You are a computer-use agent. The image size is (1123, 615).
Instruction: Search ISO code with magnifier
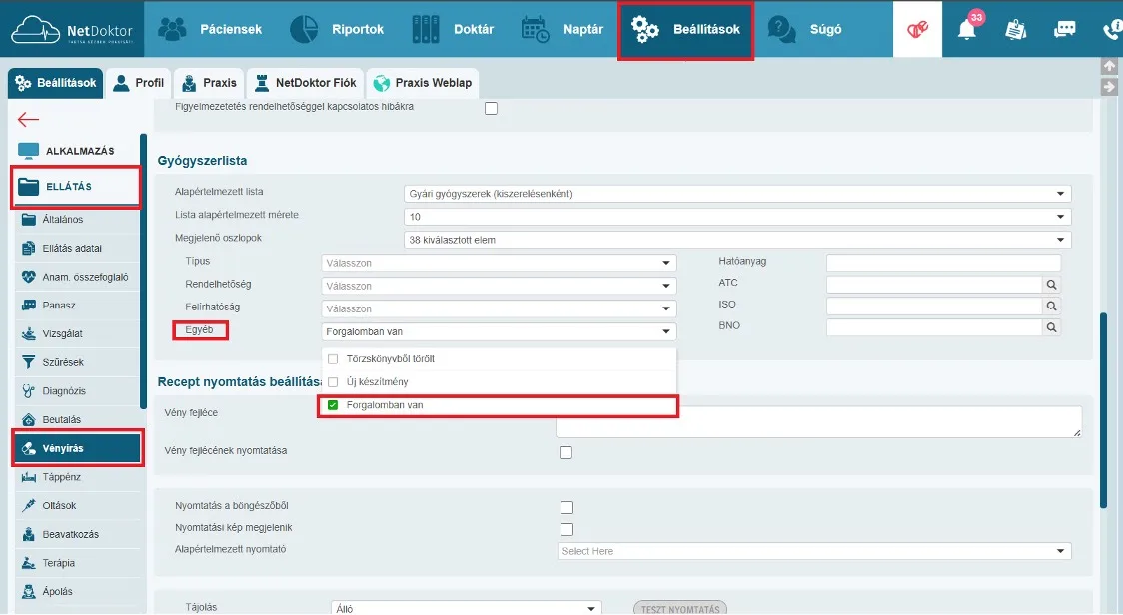coord(1051,306)
